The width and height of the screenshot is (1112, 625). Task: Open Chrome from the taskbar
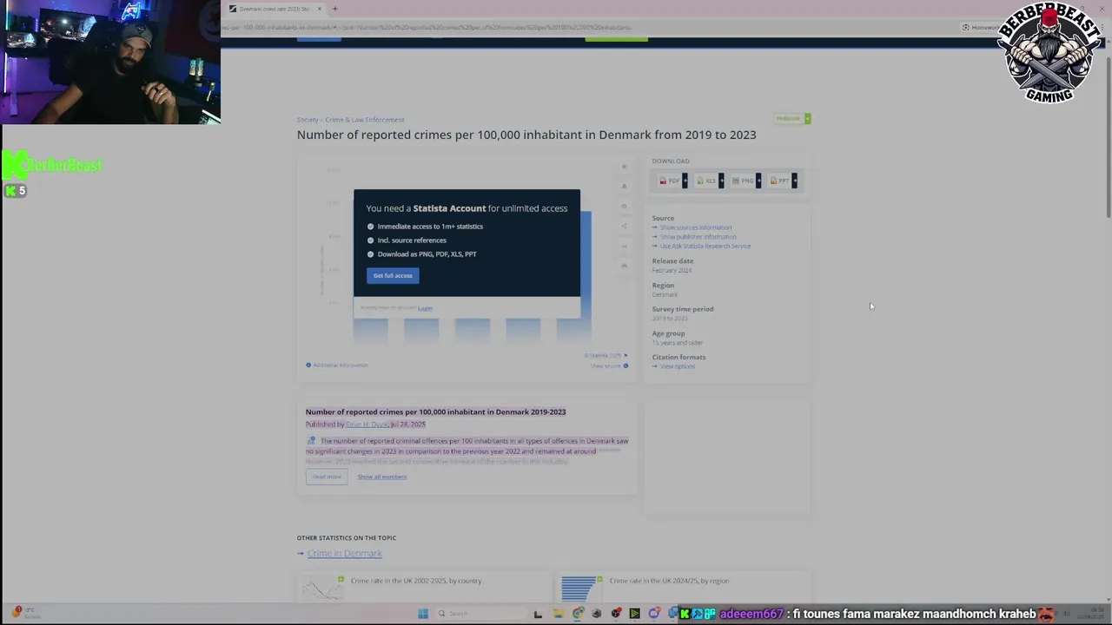tap(578, 614)
